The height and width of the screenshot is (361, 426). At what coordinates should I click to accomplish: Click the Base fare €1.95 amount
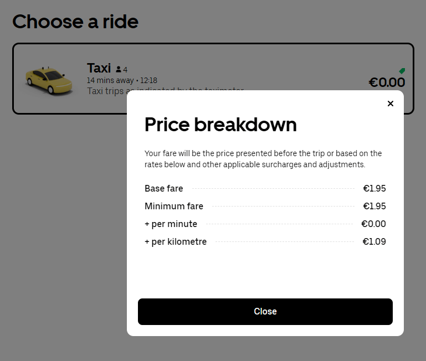(x=374, y=188)
